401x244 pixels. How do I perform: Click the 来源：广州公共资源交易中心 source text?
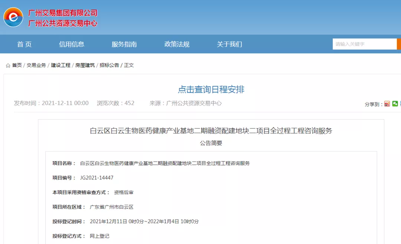186,103
